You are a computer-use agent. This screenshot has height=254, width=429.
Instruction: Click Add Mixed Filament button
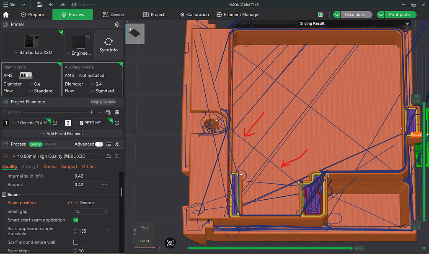[62, 134]
